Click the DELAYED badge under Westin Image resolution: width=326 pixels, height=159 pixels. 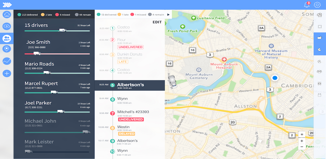127,134
